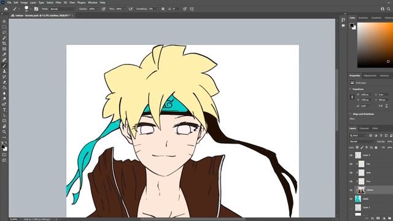Toggle pressure for size button
The width and height of the screenshot is (393, 221).
tap(185, 9)
